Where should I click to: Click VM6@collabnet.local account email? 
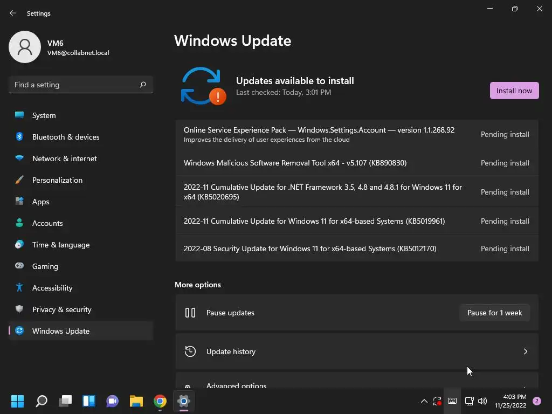[78, 53]
